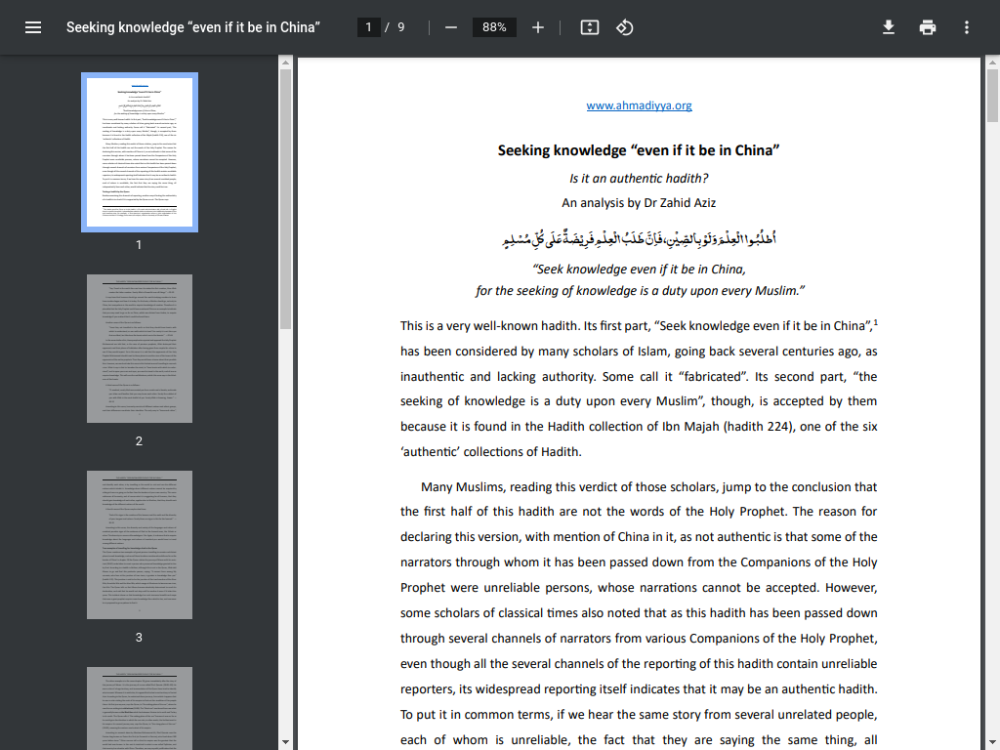Click the footnote 1 superscript after "China"
The width and height of the screenshot is (1000, 750).
point(875,322)
